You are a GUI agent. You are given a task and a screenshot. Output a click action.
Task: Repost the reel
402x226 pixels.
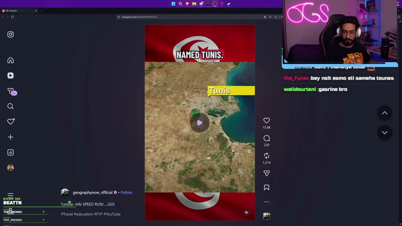(267, 156)
